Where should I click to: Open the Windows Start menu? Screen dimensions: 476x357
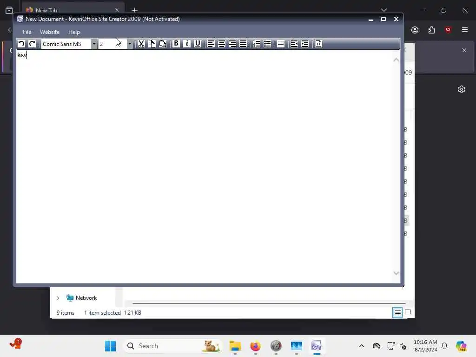pos(110,346)
